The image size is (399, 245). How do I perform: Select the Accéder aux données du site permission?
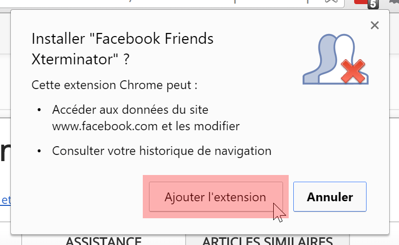click(x=130, y=110)
